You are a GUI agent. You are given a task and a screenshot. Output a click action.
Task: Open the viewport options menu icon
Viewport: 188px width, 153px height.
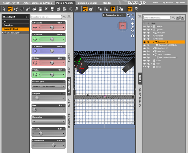(x=133, y=15)
